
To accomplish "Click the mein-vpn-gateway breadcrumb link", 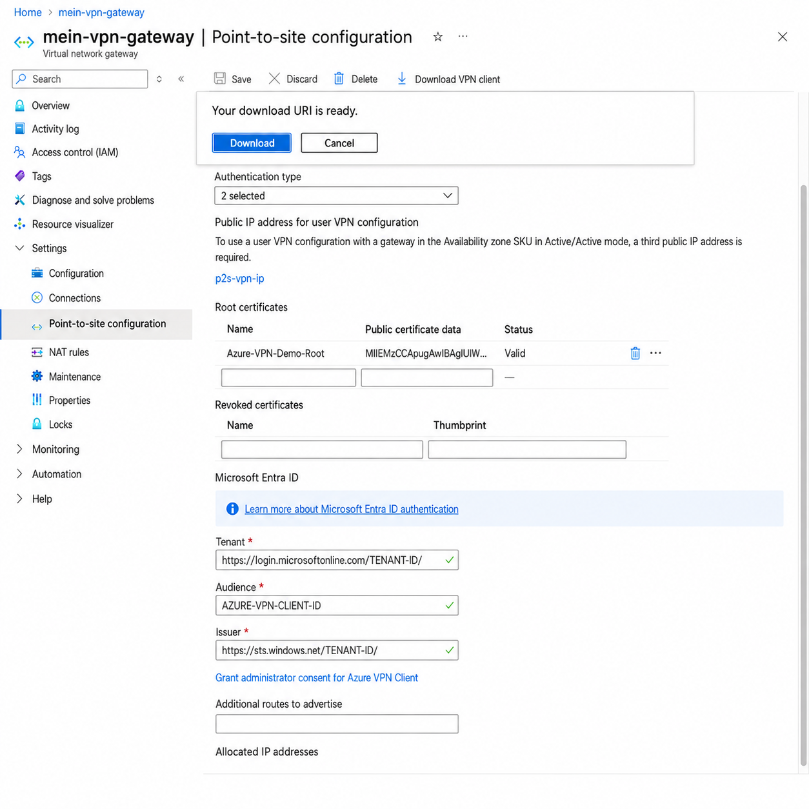I will 101,12.
